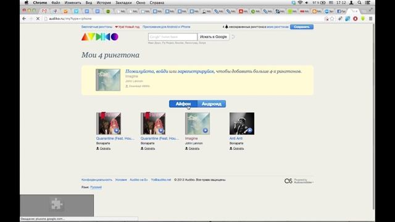Screen dimensions: 395x222
Task: Open the Файл menu
Action: [56, 2]
